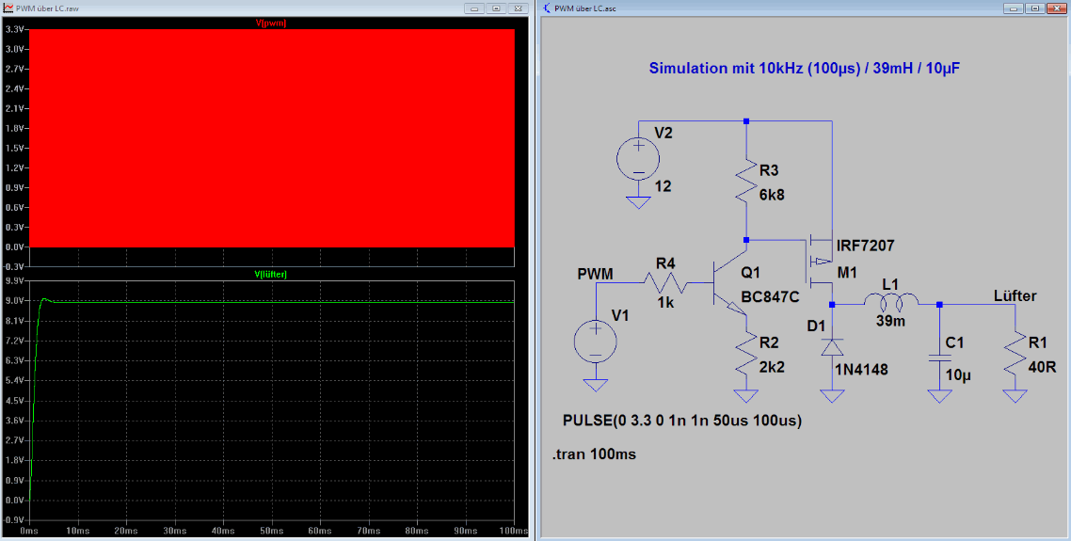Click the 12 value of source V2
The width and height of the screenshot is (1071, 541).
tap(663, 185)
